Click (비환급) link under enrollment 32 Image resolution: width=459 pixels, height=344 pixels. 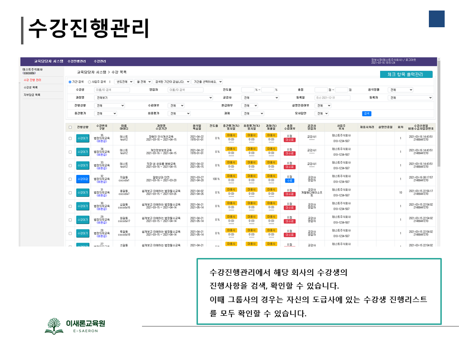tap(102, 182)
